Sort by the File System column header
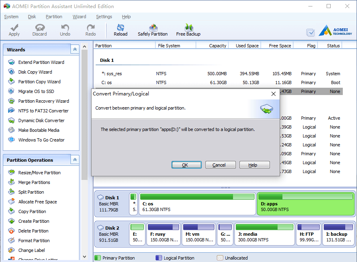Image resolution: width=357 pixels, height=262 pixels. [175, 46]
